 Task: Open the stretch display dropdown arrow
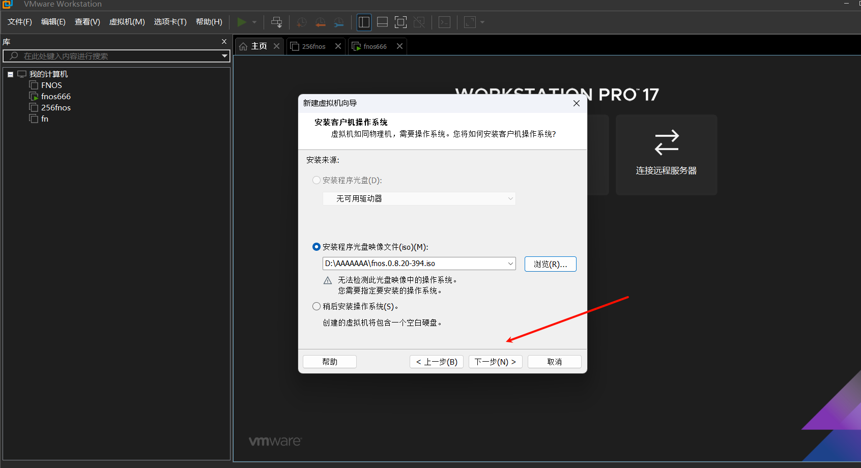tap(482, 22)
